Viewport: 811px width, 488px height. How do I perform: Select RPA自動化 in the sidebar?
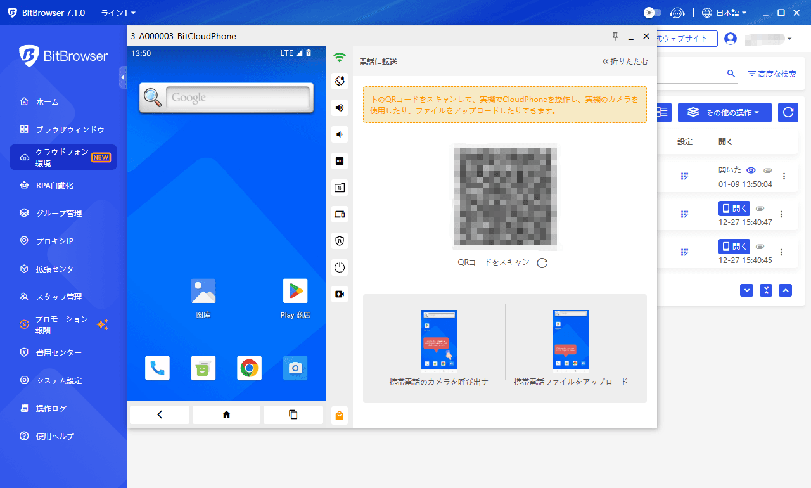tap(54, 186)
